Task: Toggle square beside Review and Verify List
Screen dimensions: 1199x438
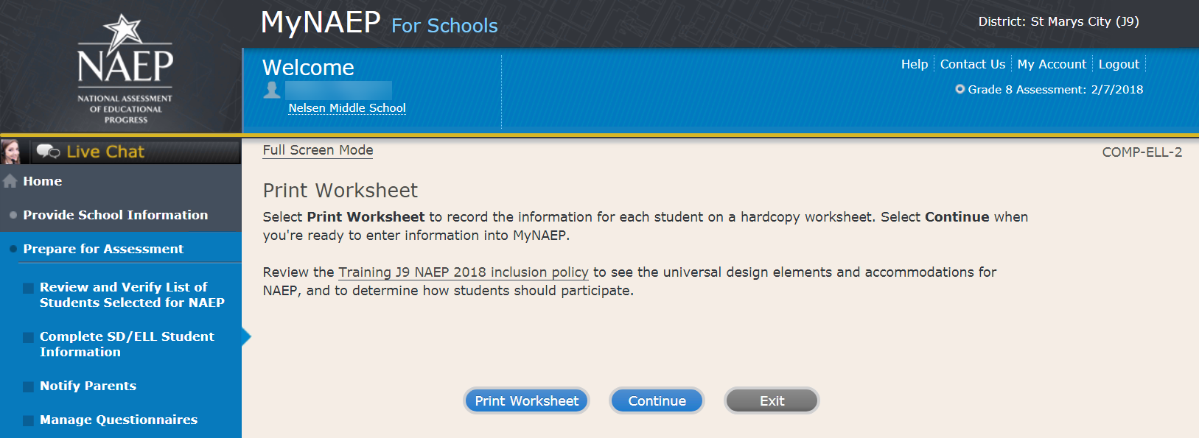Action: click(x=28, y=288)
